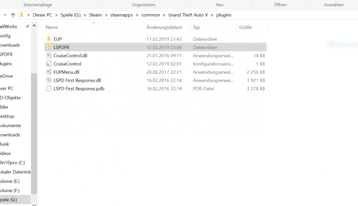Open Win10pro (C:) drive in navigation pane
Viewport: 358px width, 206px height.
(13, 163)
